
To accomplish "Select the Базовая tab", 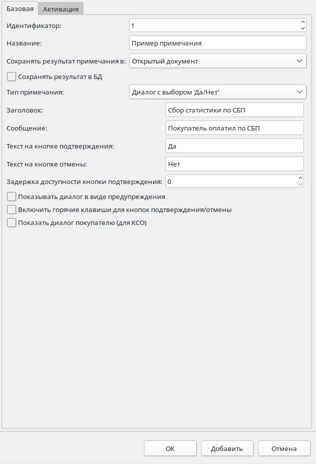I will click(20, 9).
